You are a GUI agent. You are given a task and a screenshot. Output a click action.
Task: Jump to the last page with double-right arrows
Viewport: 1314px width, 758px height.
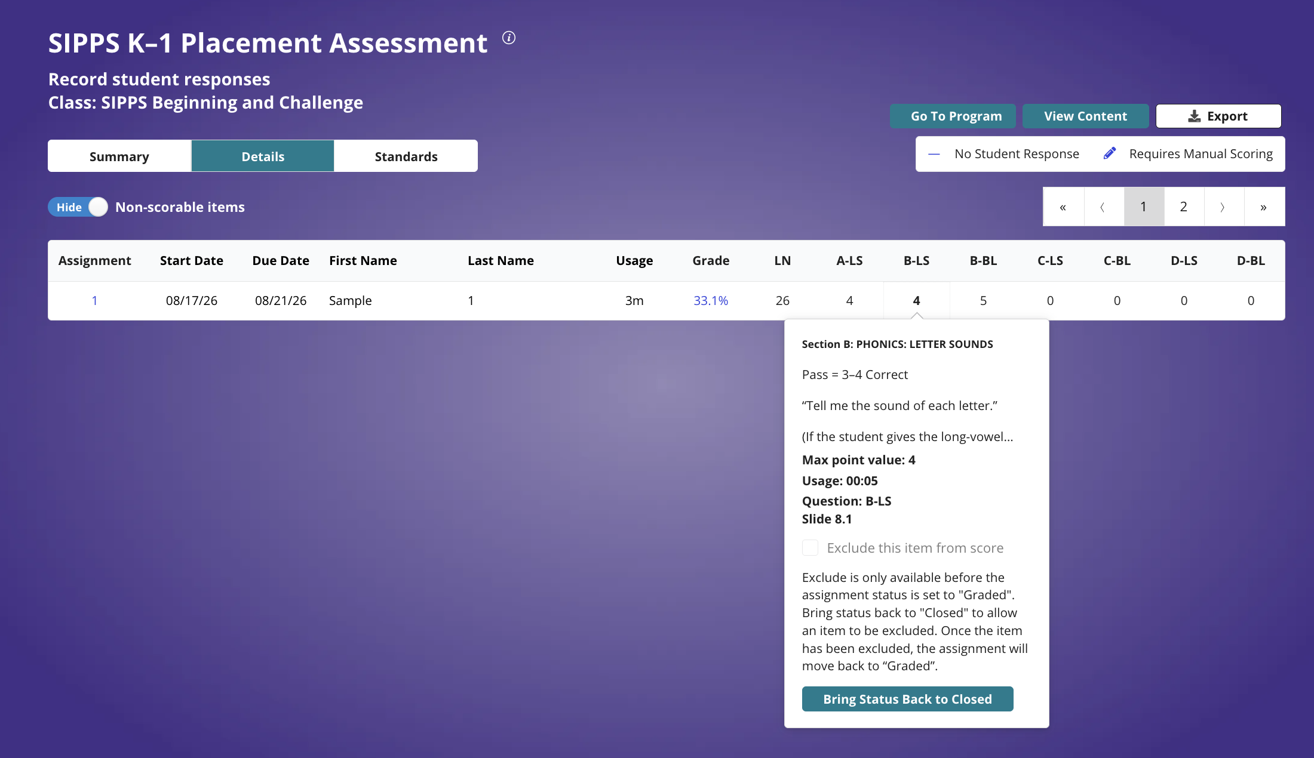(x=1264, y=207)
